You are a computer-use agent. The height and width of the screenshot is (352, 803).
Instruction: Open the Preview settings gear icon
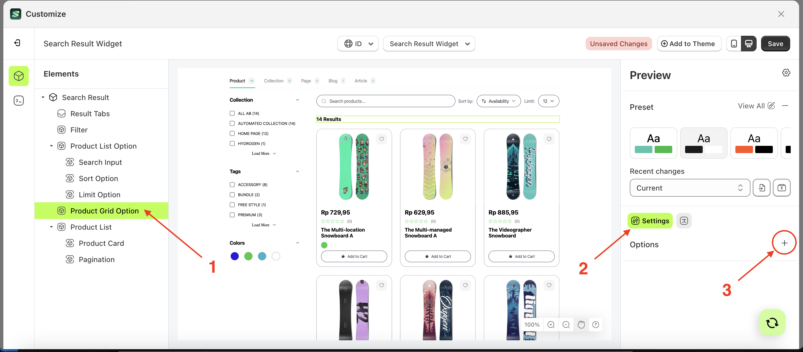pyautogui.click(x=786, y=72)
